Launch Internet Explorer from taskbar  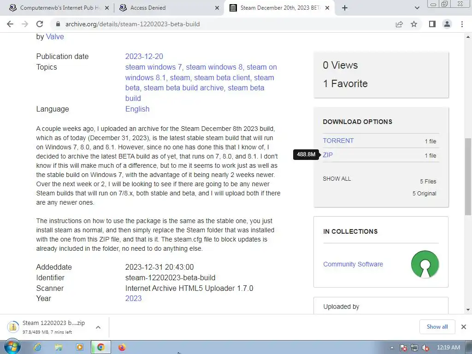tap(37, 348)
